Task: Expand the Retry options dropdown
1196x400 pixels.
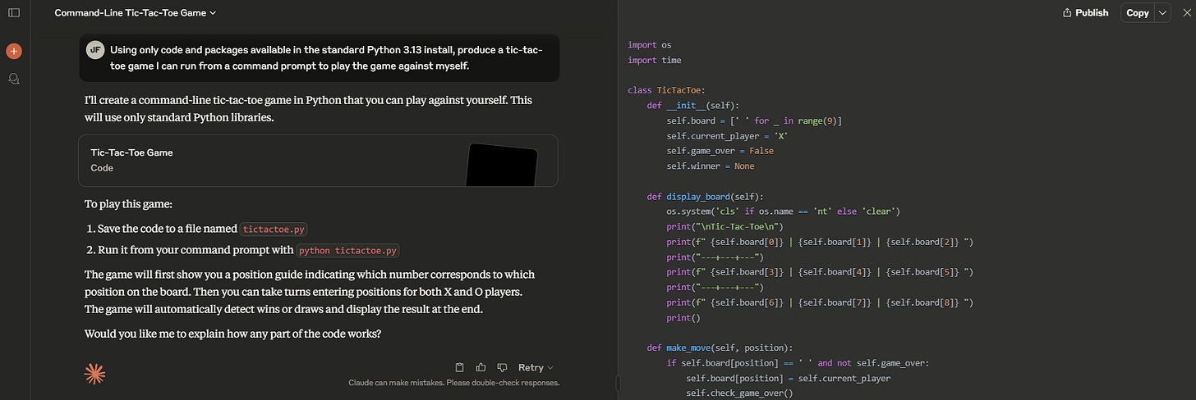Action: click(x=536, y=367)
